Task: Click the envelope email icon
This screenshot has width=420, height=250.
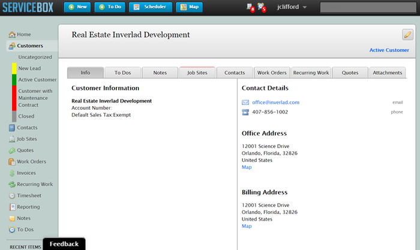Action: pyautogui.click(x=245, y=103)
